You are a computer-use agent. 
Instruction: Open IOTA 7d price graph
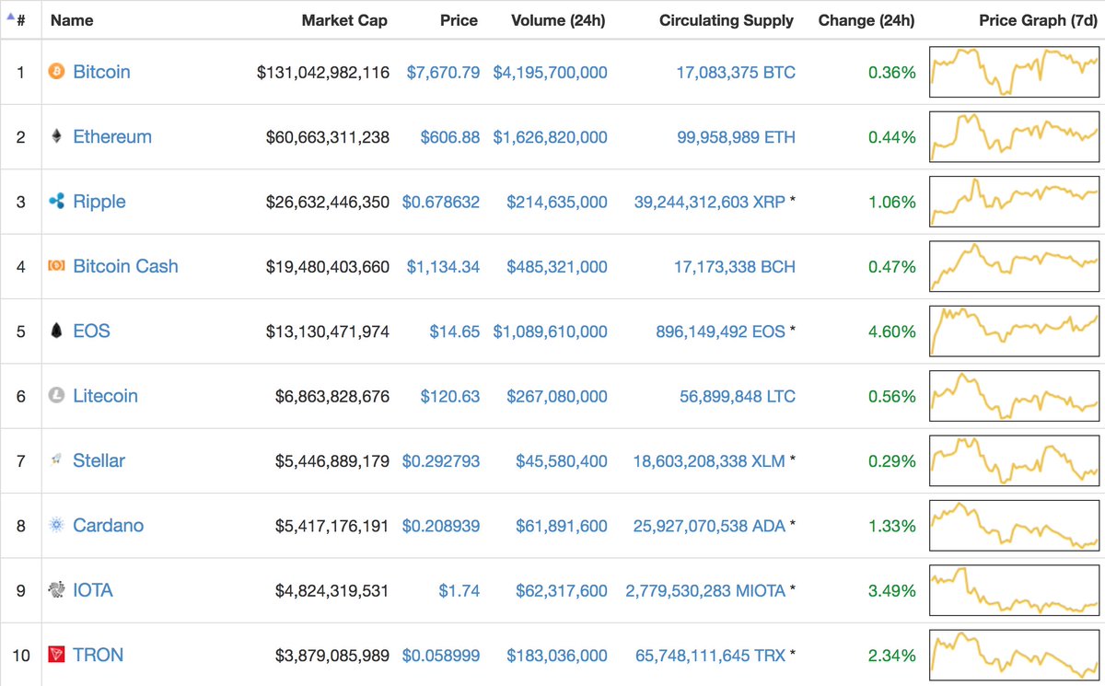click(1016, 590)
